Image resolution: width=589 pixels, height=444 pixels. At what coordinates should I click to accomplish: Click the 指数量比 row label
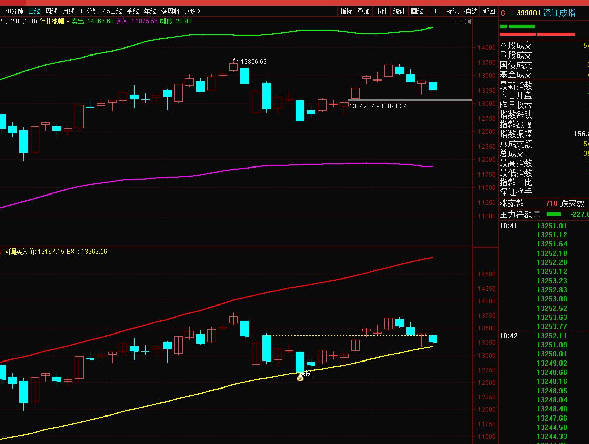[x=516, y=183]
